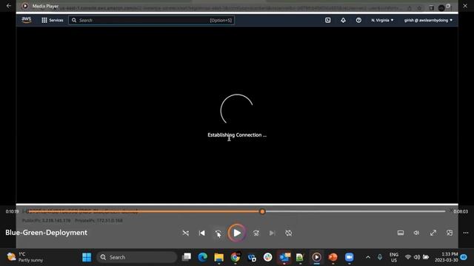Click the taskbar Search box
474x266 pixels.
pyautogui.click(x=136, y=257)
